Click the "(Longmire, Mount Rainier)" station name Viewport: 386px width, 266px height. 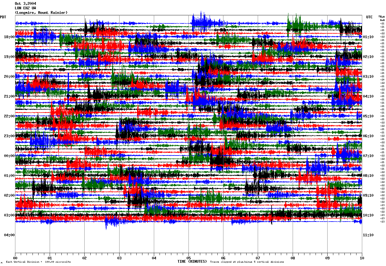pos(41,13)
